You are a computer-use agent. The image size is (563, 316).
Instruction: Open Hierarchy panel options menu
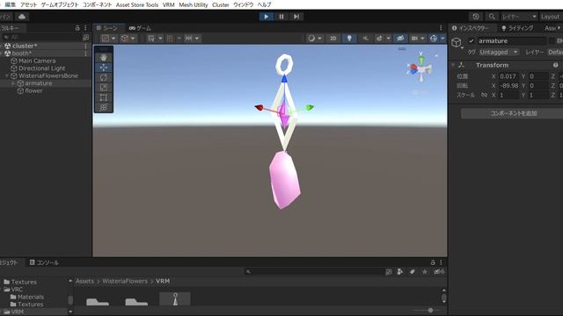pos(85,28)
